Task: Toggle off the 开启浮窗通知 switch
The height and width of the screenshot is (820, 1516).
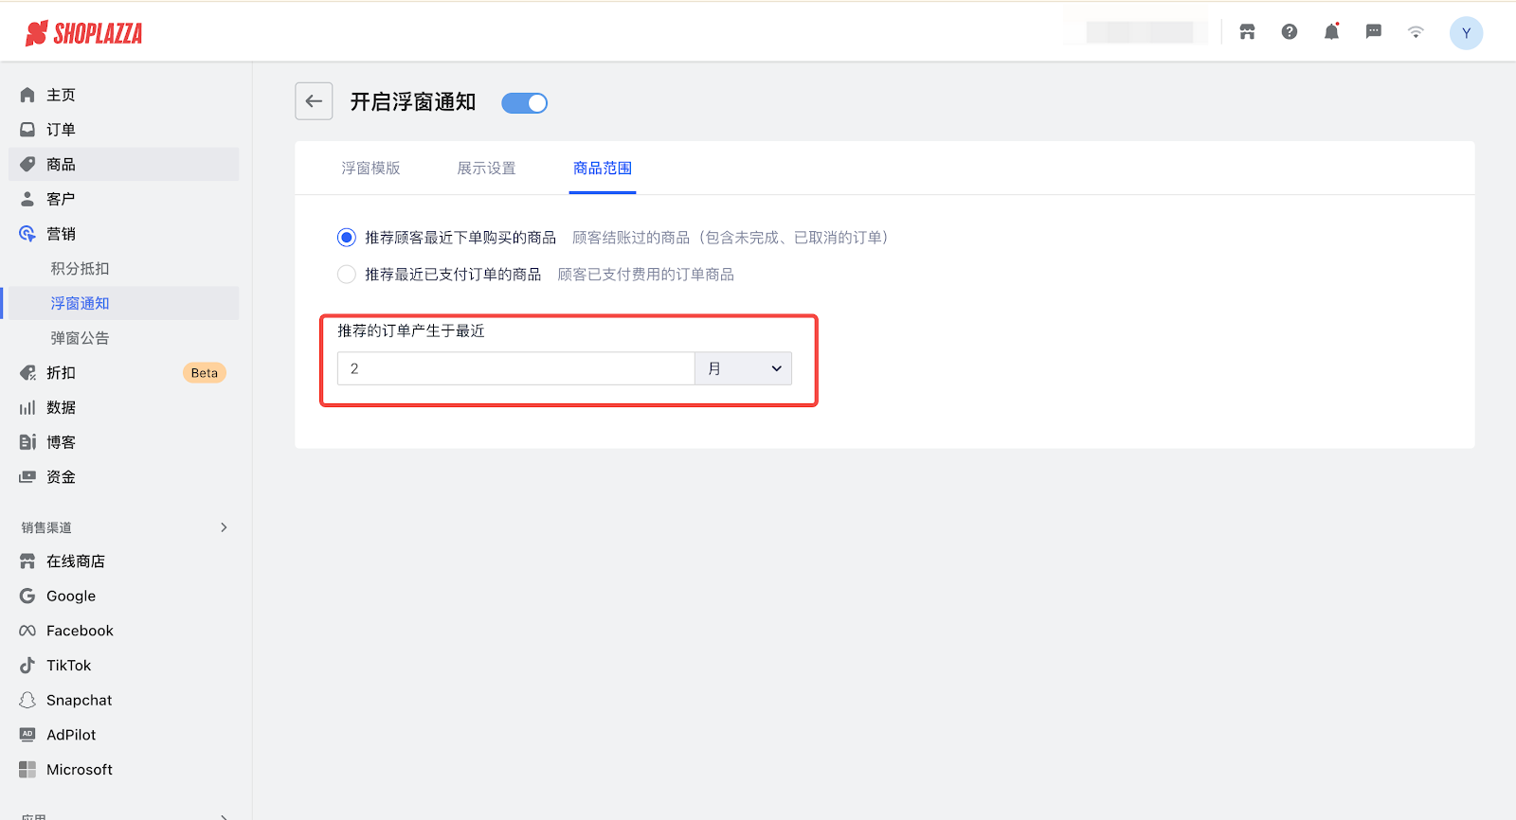Action: coord(524,103)
